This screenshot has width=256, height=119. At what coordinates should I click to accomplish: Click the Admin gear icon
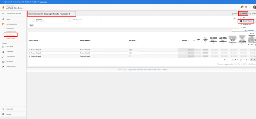(3, 114)
